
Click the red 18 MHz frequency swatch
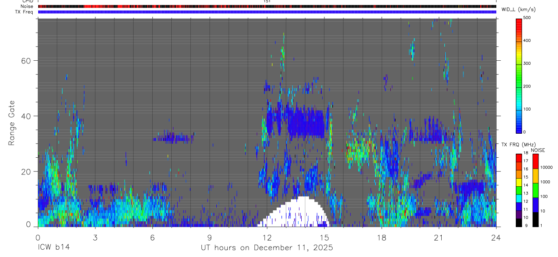pyautogui.click(x=518, y=158)
